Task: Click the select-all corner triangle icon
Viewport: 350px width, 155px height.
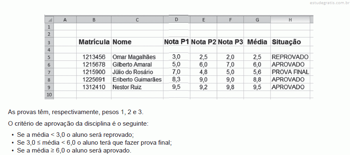Action: tap(49, 20)
